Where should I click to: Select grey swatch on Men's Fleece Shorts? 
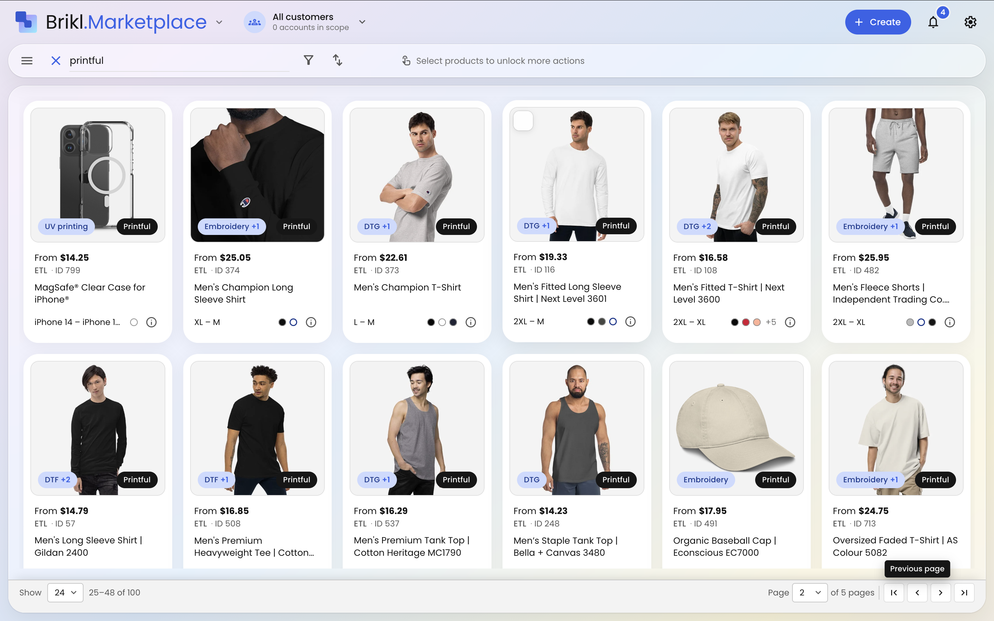(x=910, y=323)
